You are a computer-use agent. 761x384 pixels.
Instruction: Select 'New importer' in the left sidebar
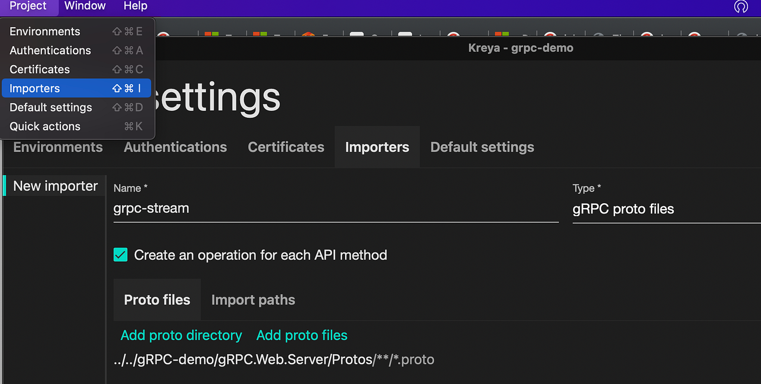click(55, 186)
